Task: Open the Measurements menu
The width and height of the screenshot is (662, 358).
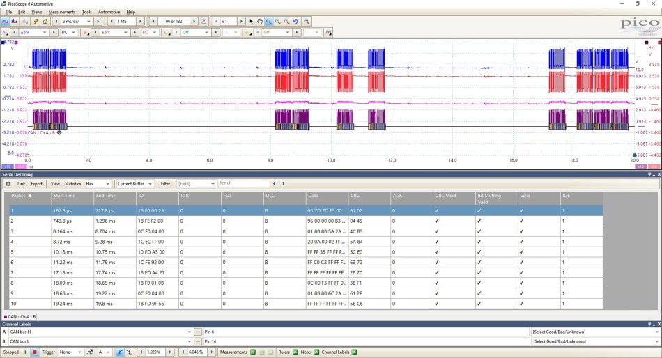Action: point(62,12)
